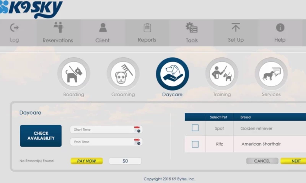Screen dimensions: 306x183
Task: Click the Tools menu label
Action: click(x=192, y=40)
